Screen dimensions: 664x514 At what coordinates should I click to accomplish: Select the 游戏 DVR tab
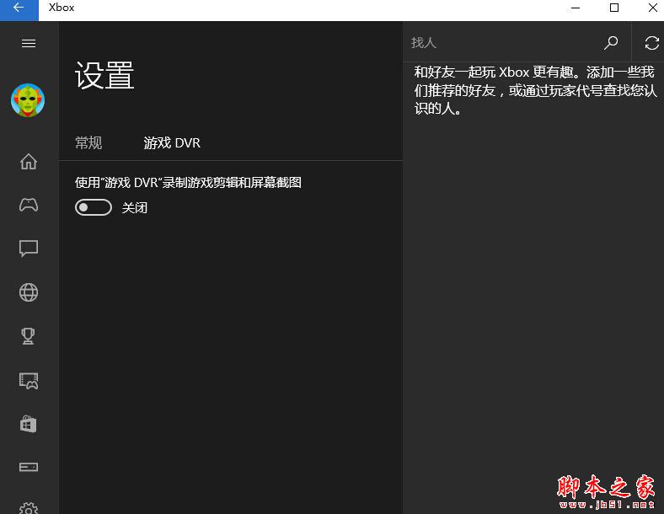coord(172,143)
